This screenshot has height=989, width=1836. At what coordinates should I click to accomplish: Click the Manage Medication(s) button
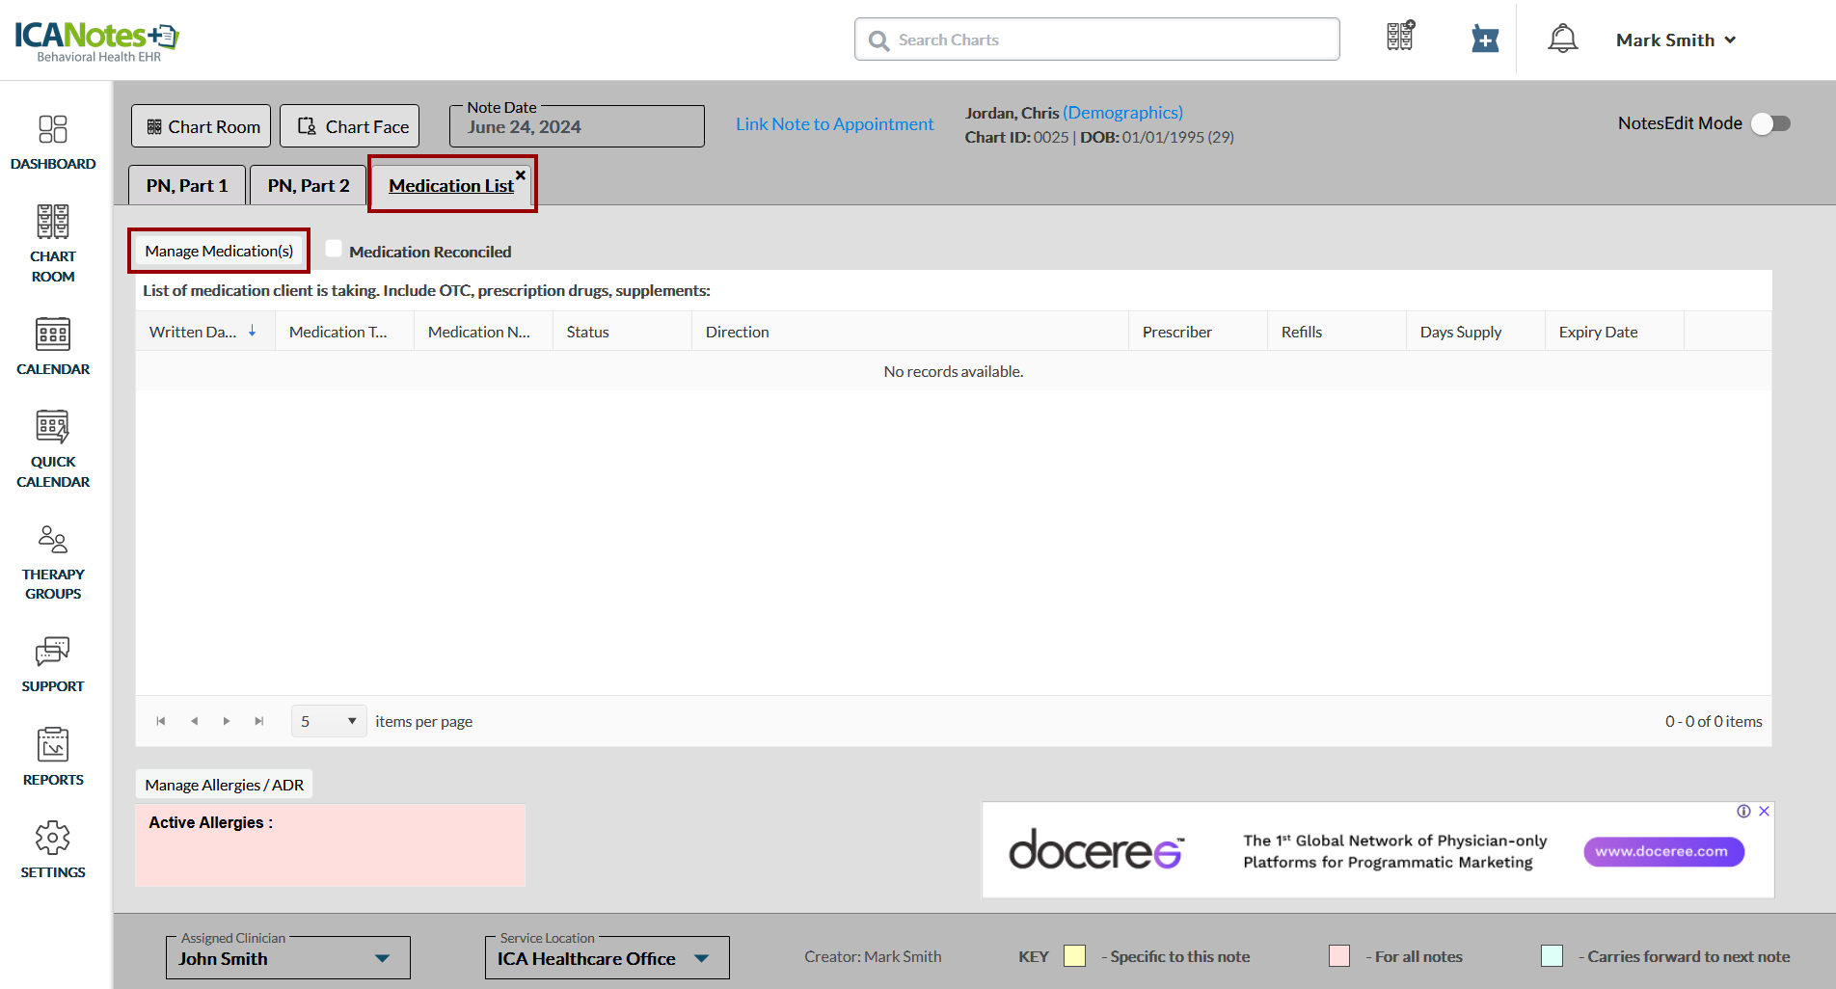pos(219,251)
